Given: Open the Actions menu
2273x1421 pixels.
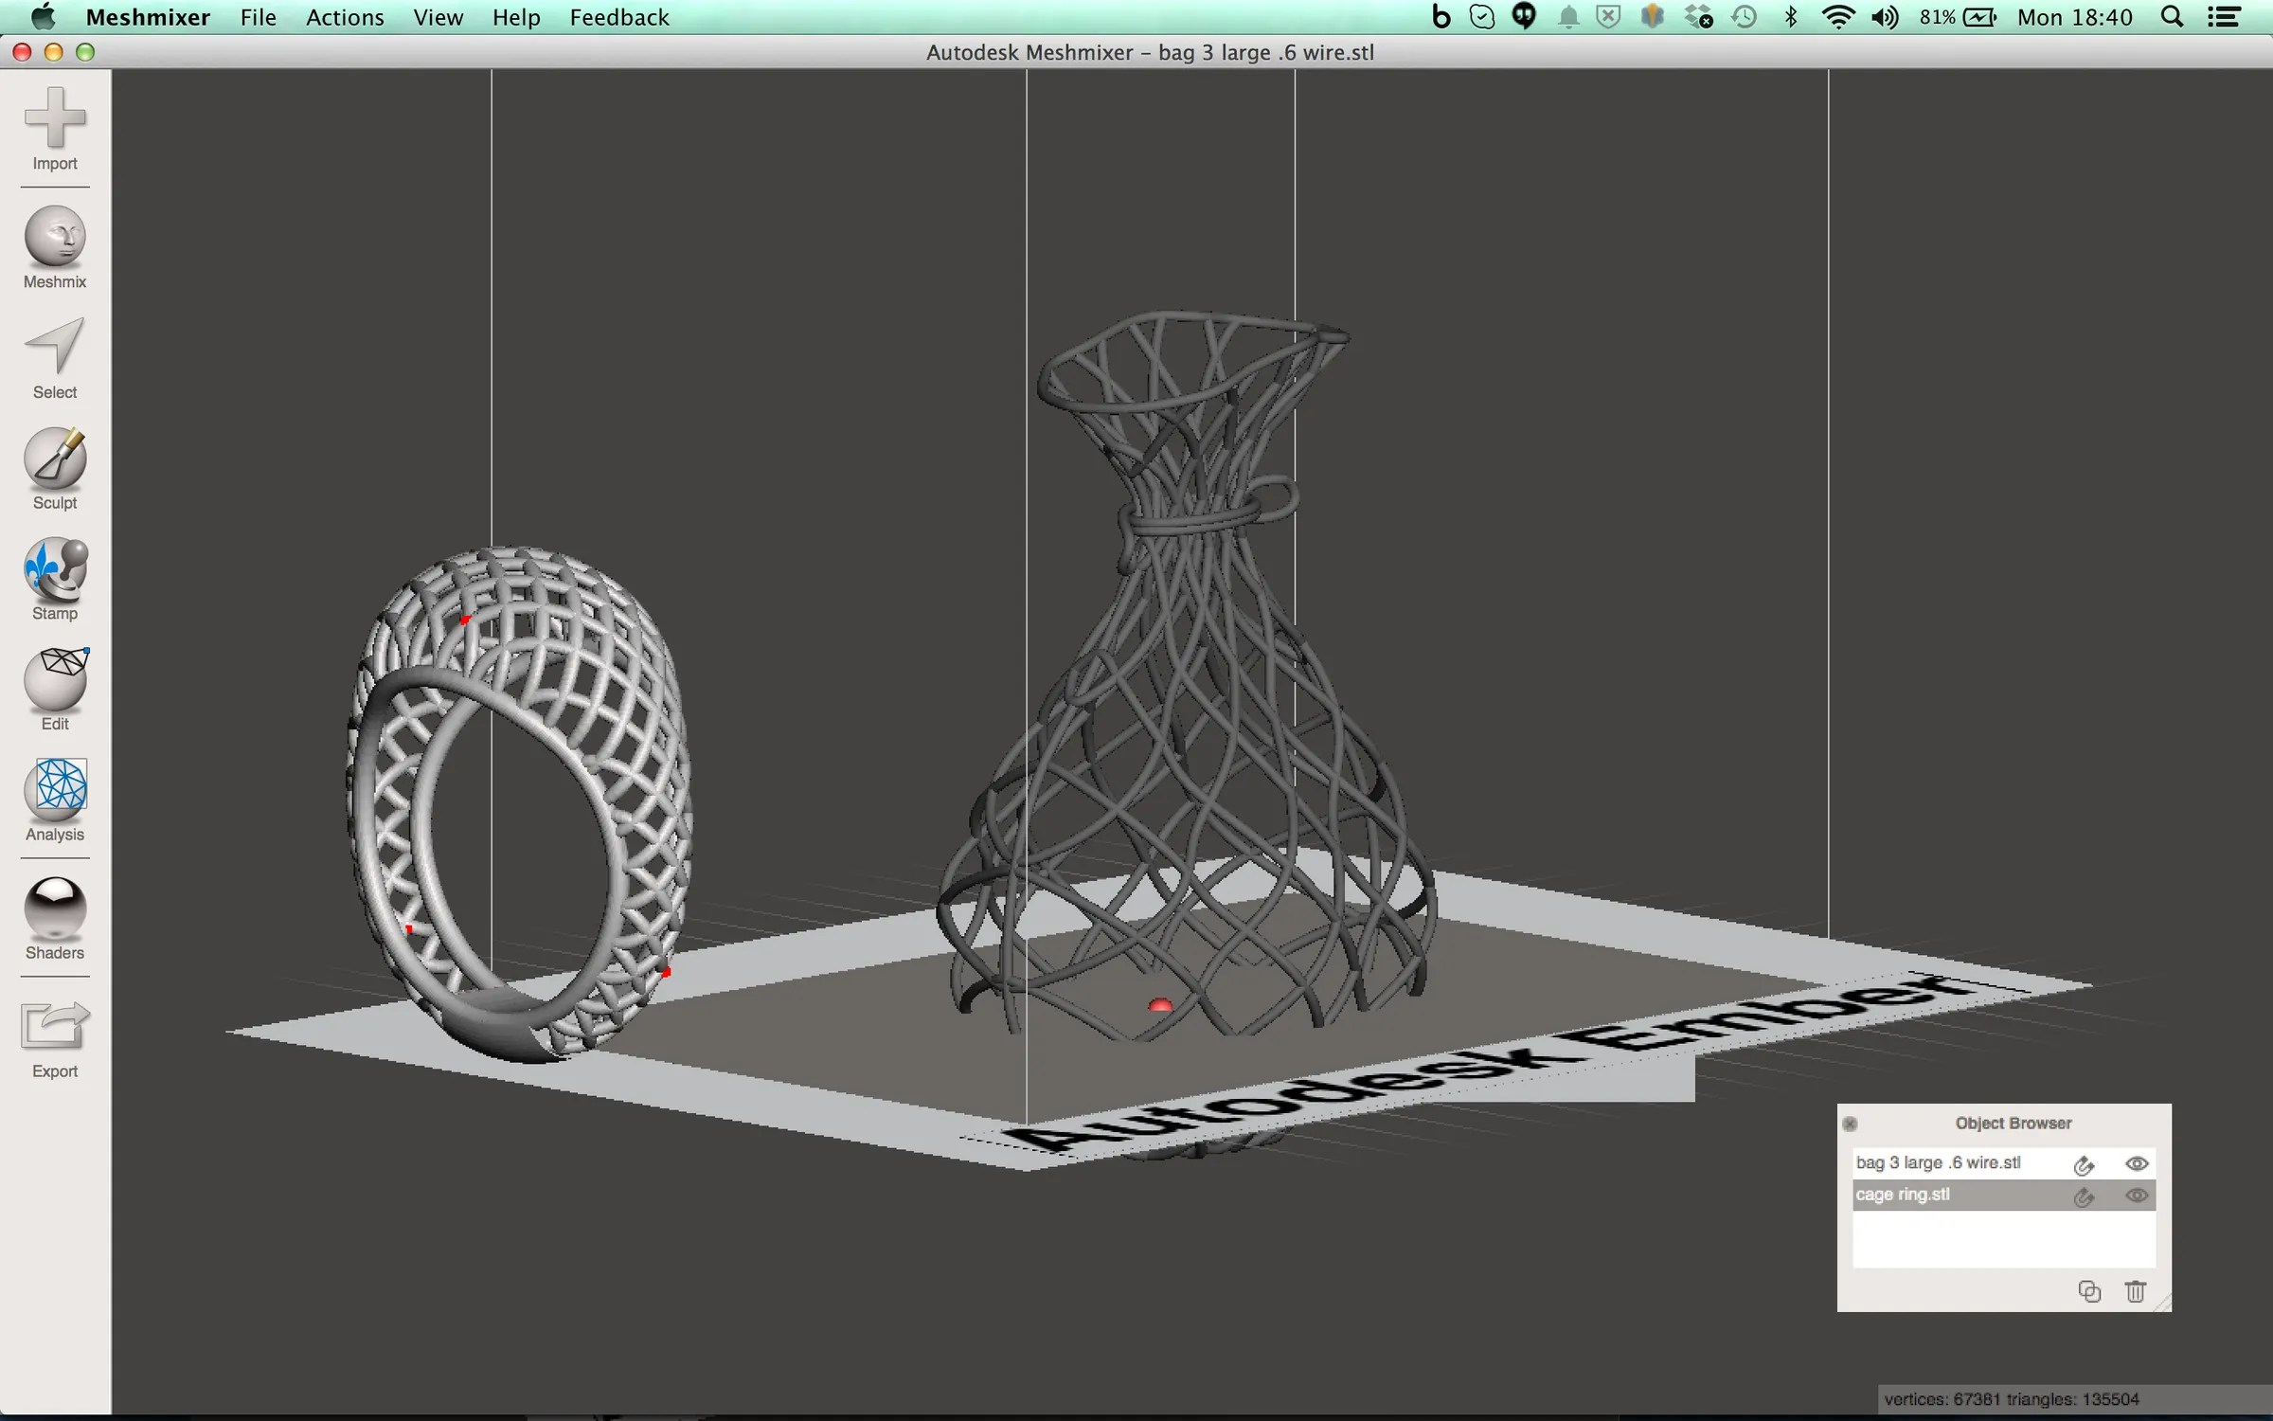Looking at the screenshot, I should (345, 17).
